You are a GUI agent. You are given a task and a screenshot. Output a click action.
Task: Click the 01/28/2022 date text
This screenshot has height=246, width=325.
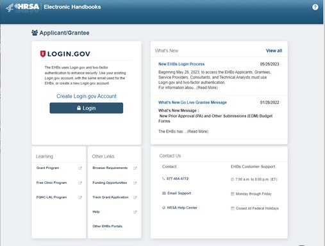[269, 102]
